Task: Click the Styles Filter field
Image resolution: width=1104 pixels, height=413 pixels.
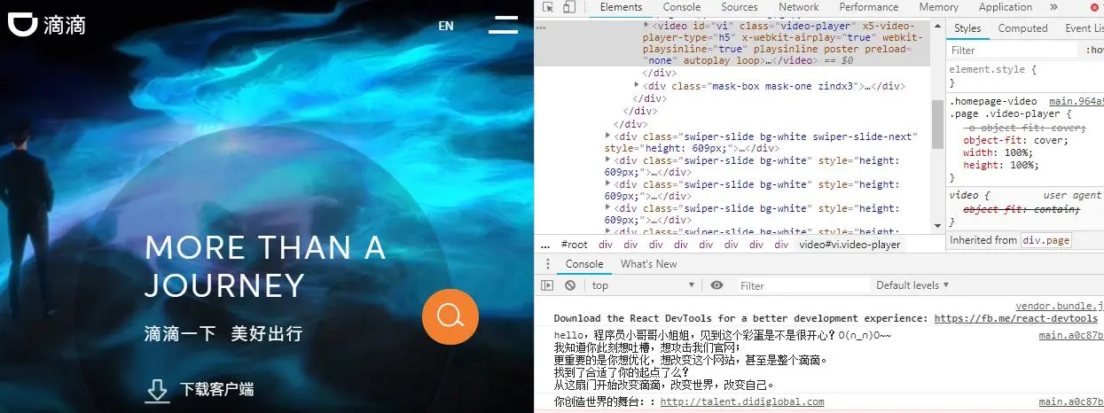Action: click(1013, 51)
